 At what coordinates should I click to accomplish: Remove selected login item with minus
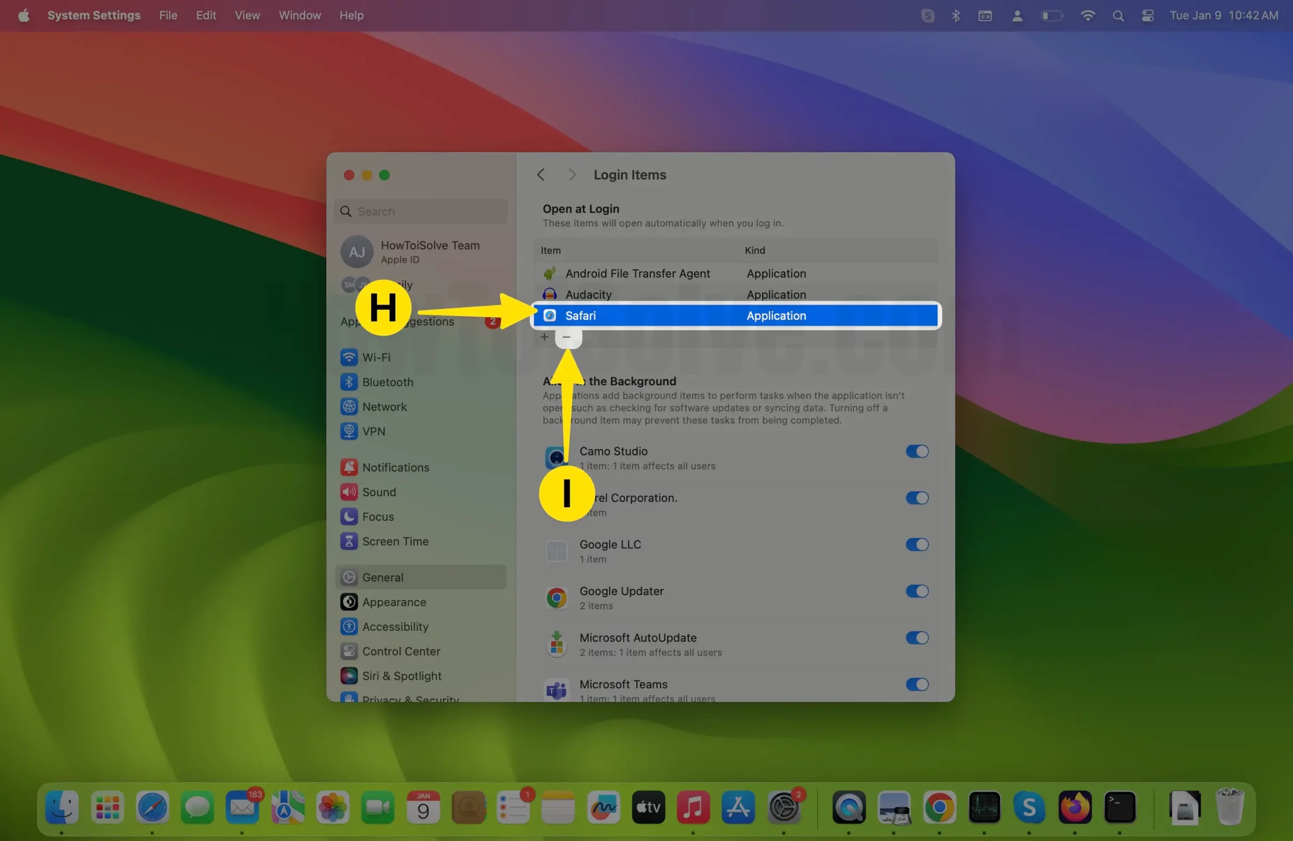coord(567,337)
